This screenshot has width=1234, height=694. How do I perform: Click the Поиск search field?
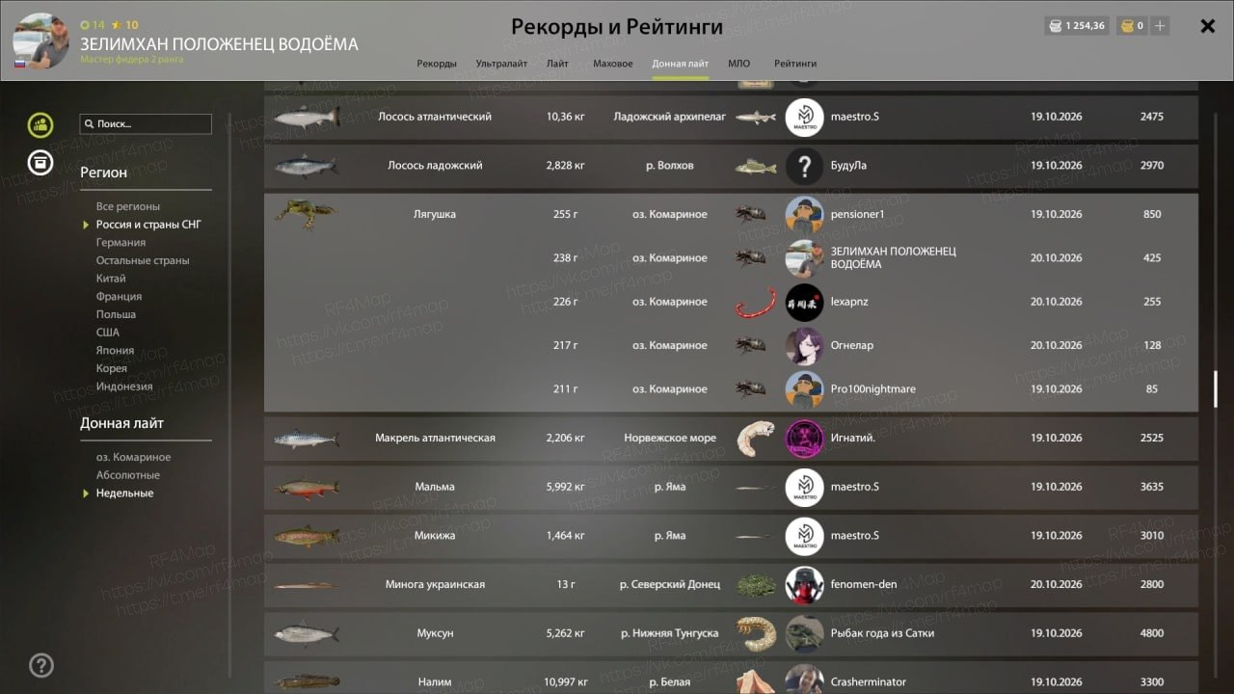tap(146, 123)
